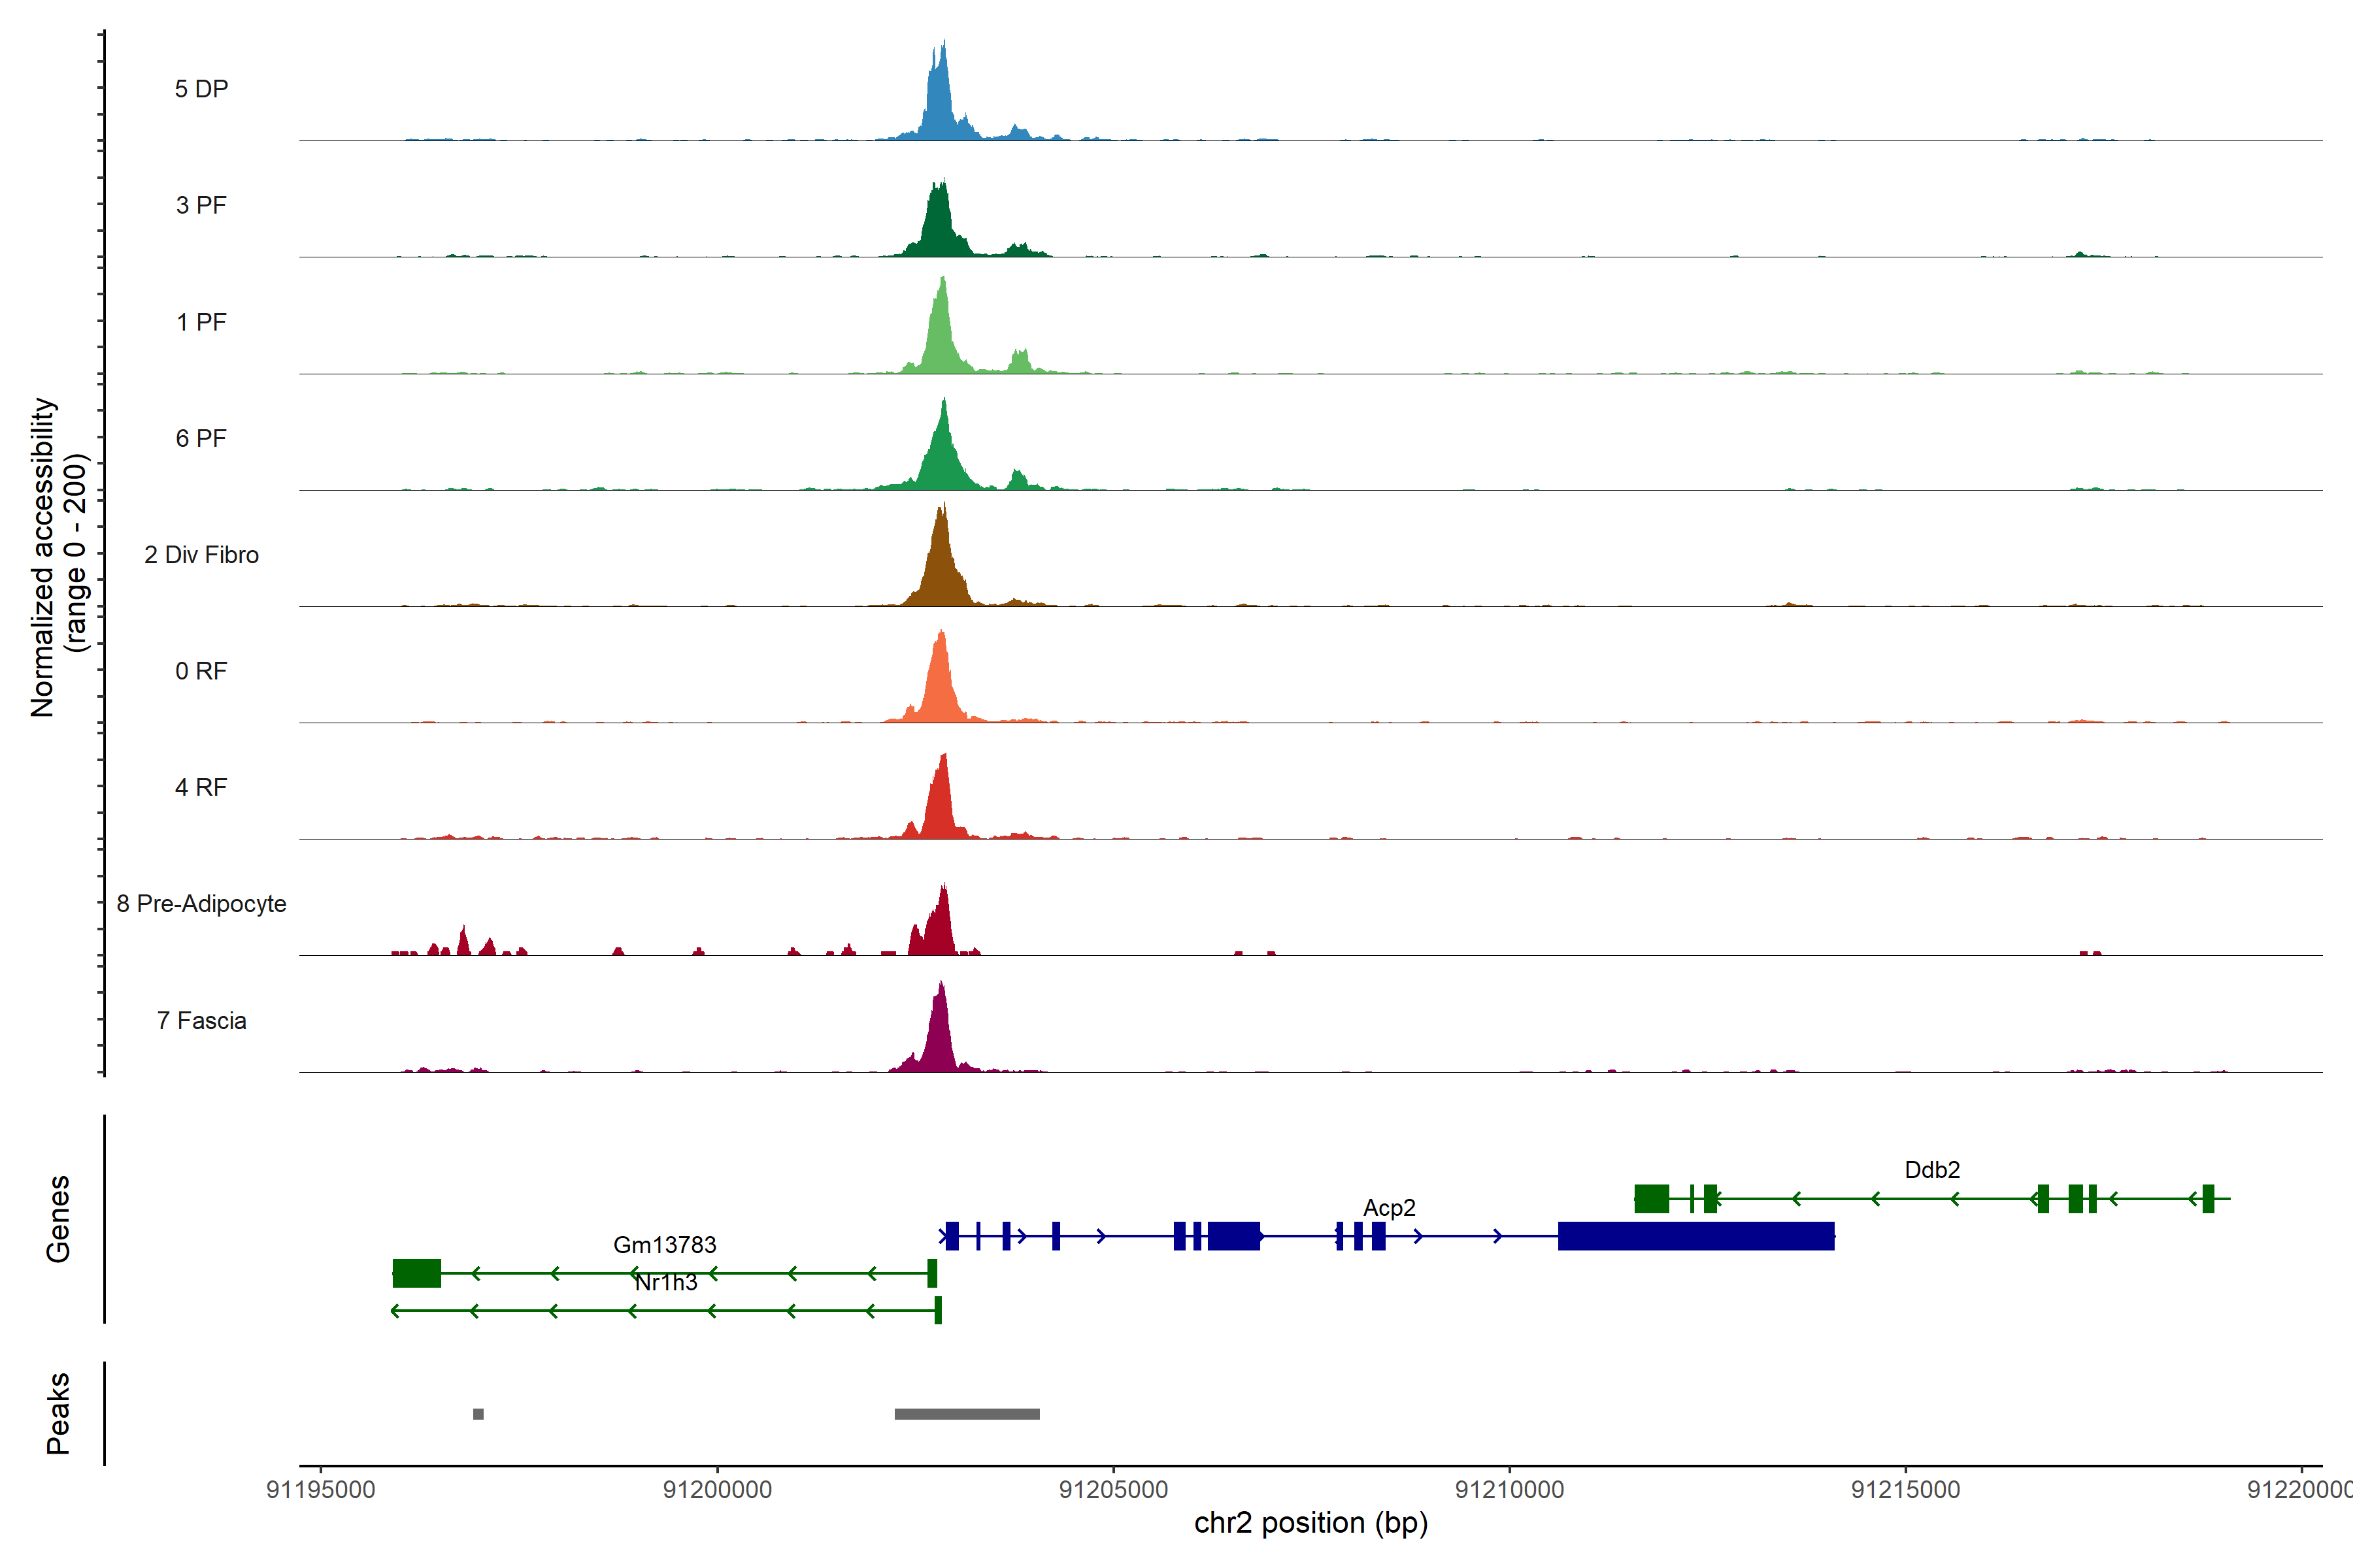Click the 5 DP track label
Viewport: 2353px width, 1568px height.
(x=201, y=89)
